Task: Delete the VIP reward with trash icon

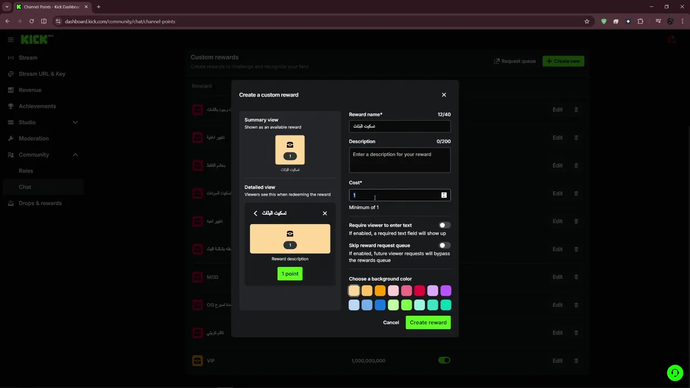Action: [x=576, y=361]
